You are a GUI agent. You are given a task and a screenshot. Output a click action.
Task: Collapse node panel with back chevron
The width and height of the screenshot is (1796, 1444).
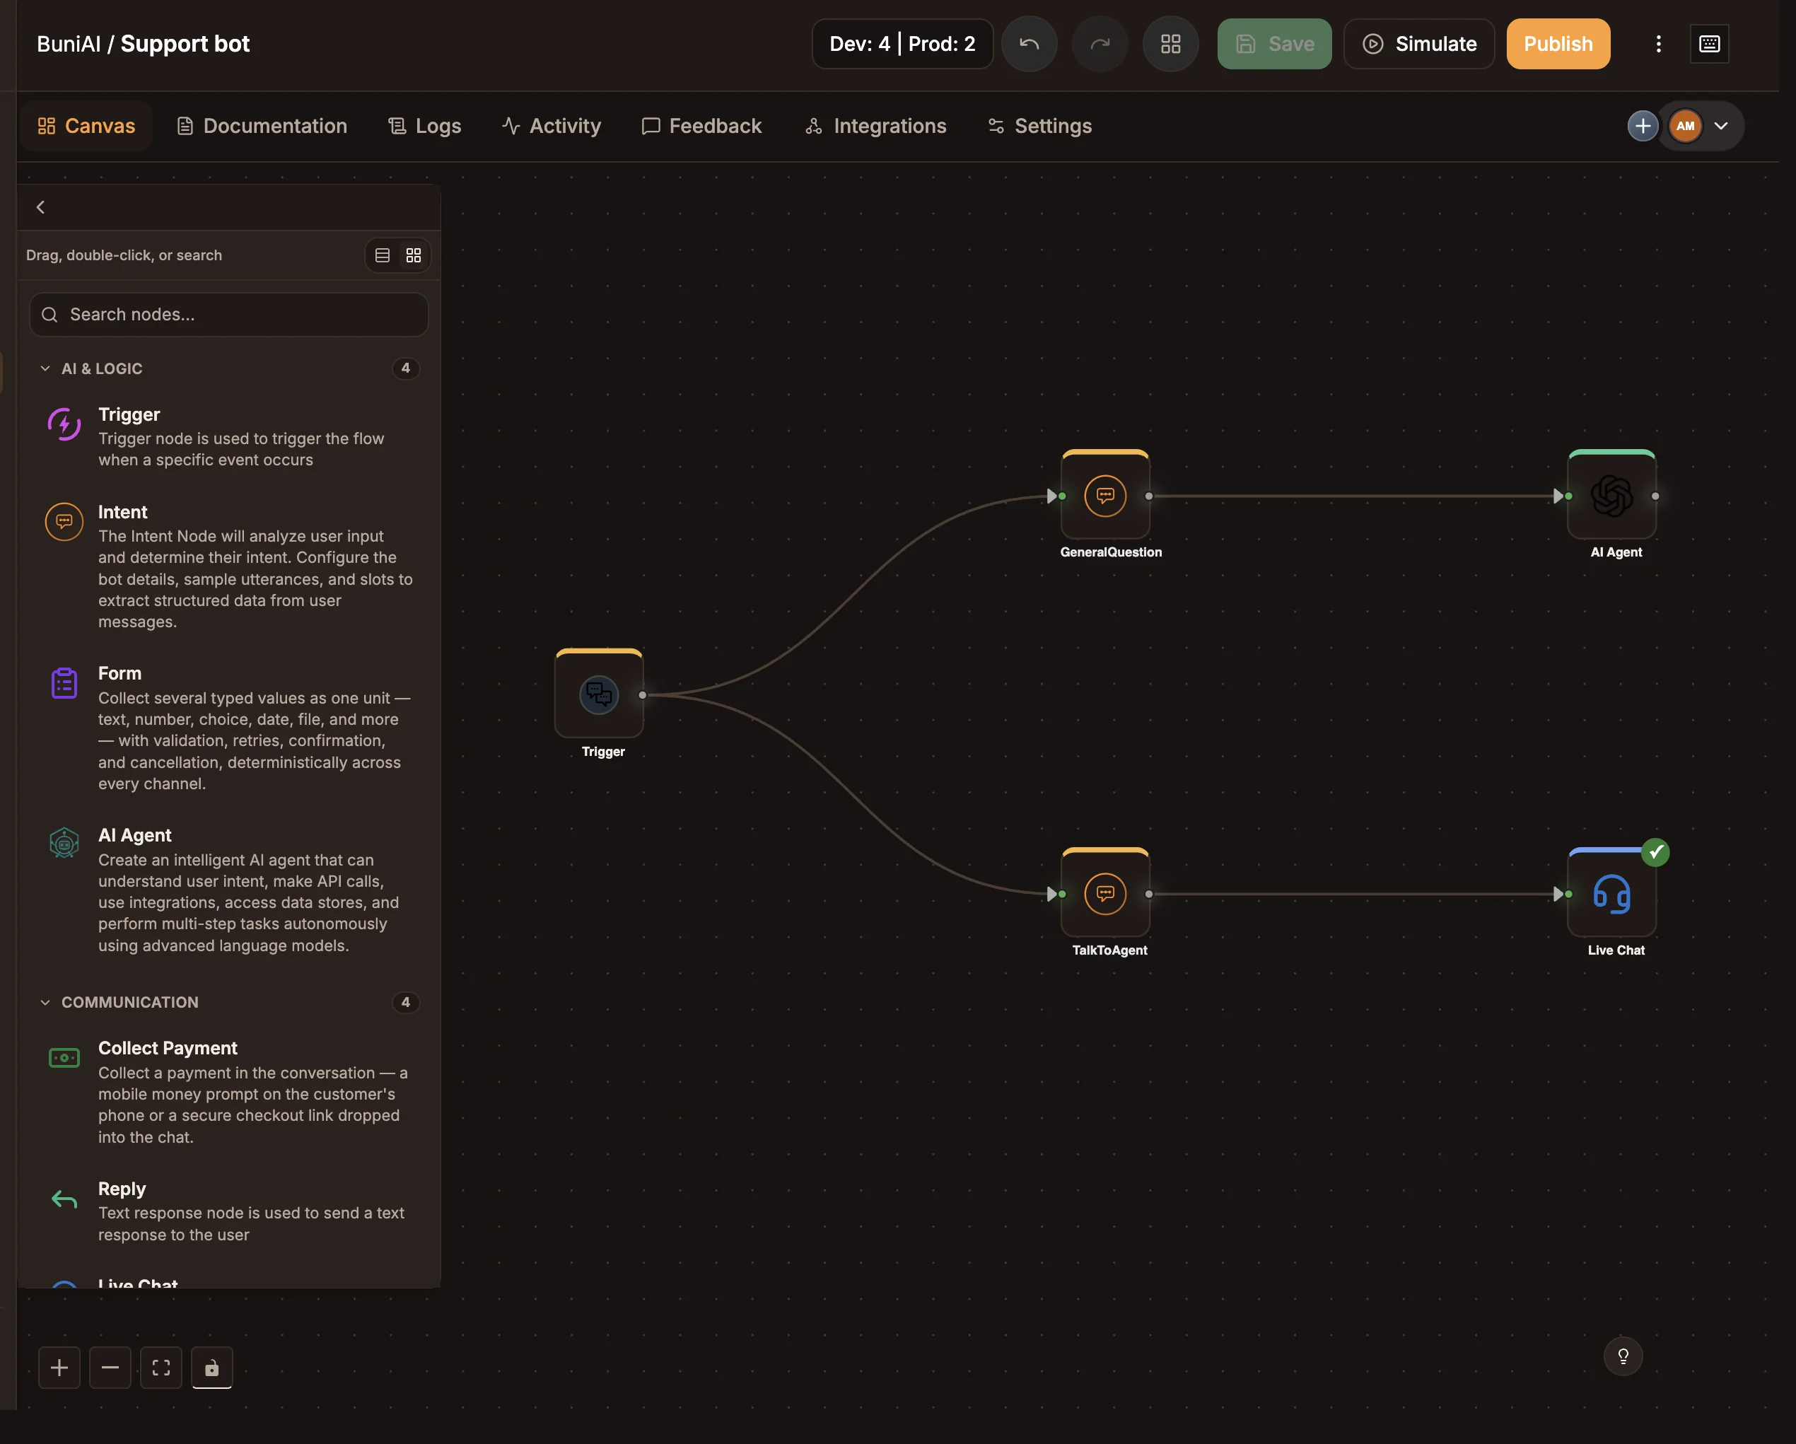(x=41, y=206)
